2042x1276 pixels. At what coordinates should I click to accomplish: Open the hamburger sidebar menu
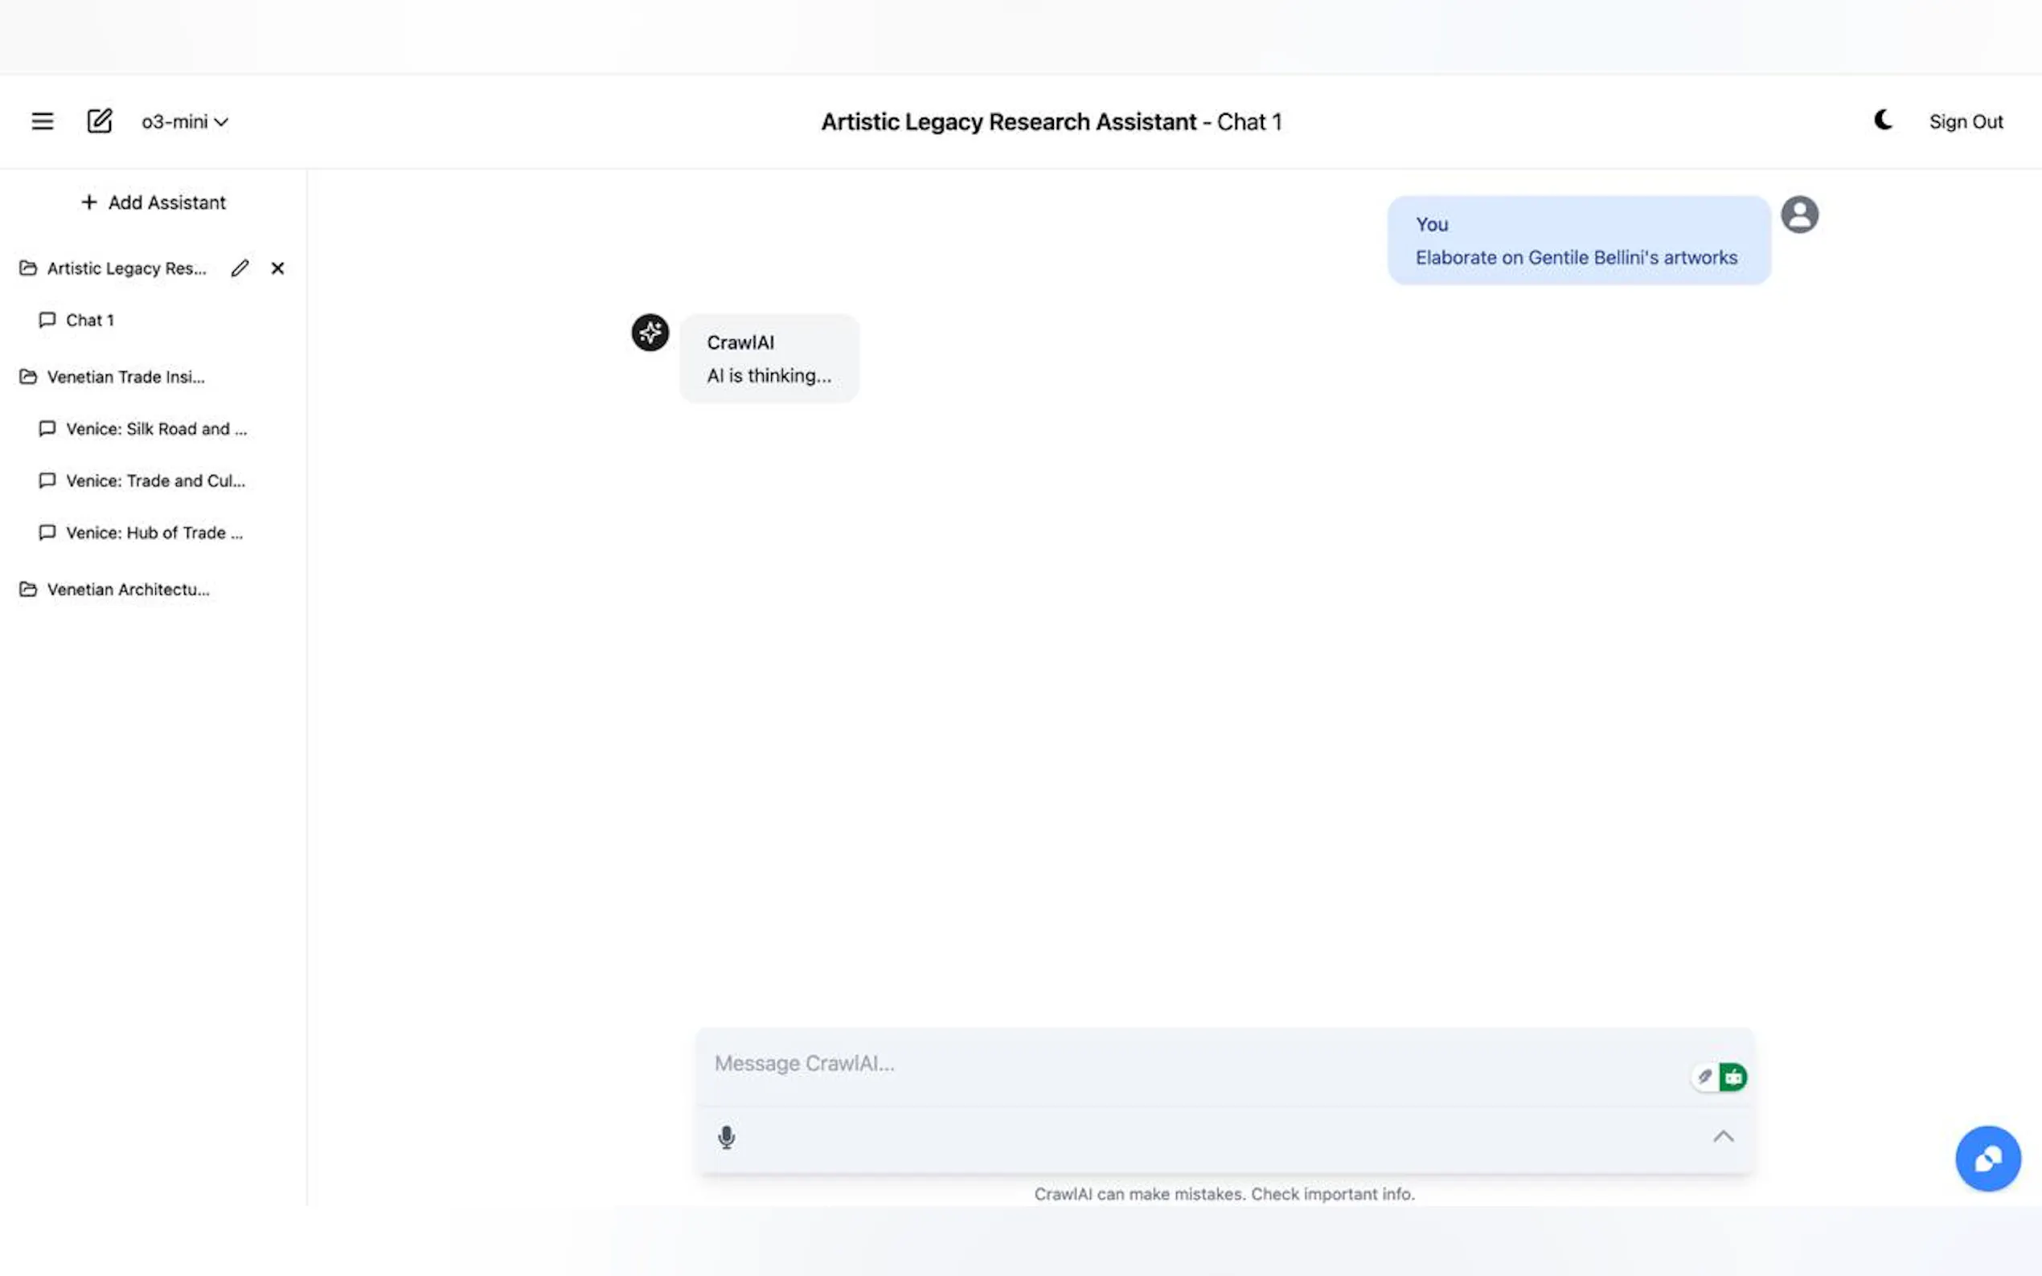tap(43, 121)
